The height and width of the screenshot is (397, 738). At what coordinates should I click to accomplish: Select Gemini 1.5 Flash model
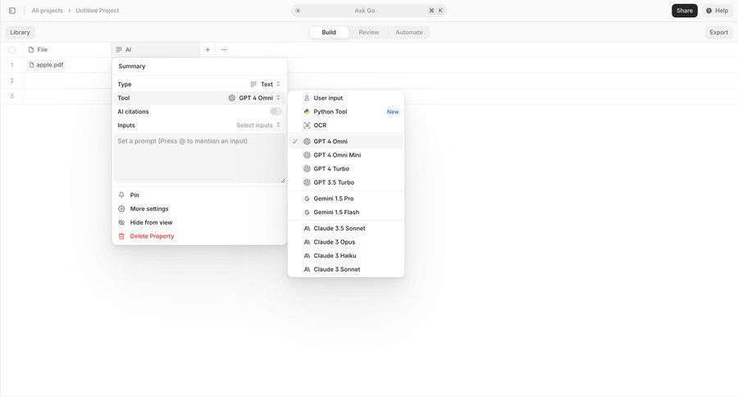click(346, 212)
